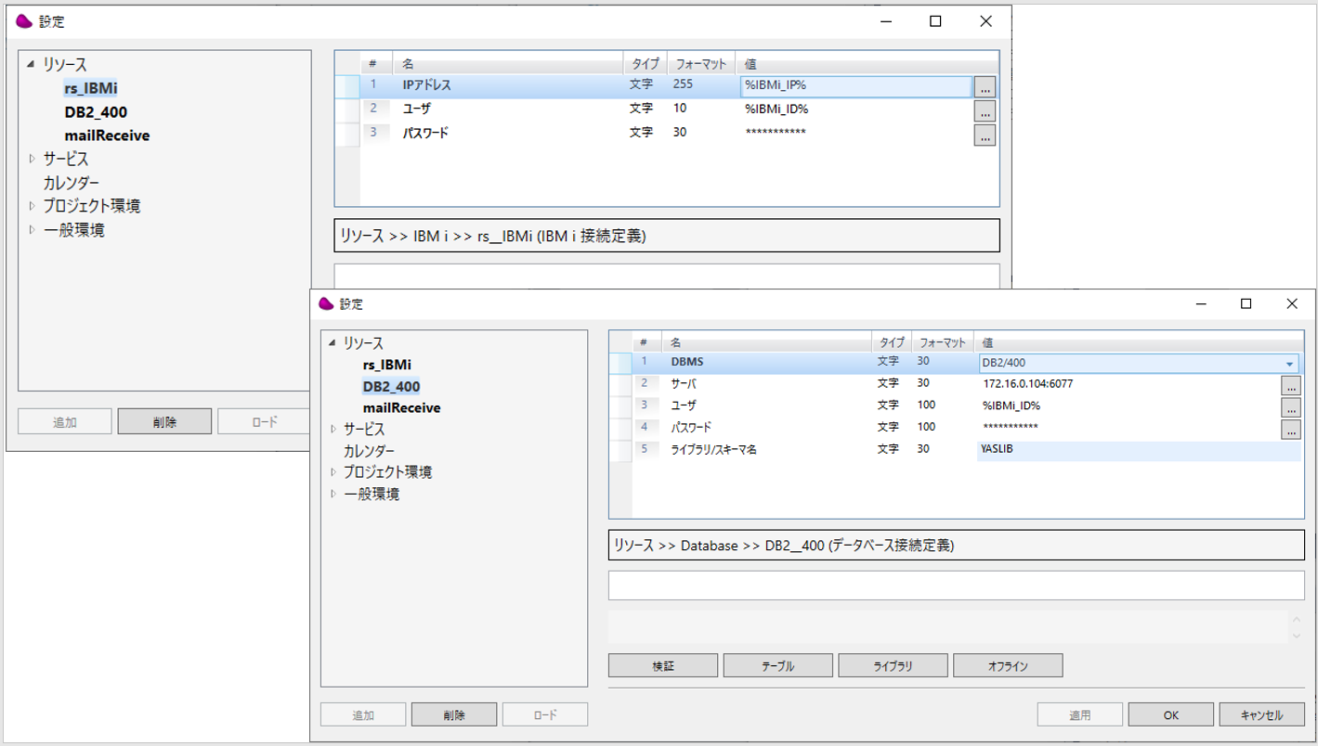This screenshot has width=1318, height=746.
Task: Click 削除 in the front window
Action: [x=454, y=714]
